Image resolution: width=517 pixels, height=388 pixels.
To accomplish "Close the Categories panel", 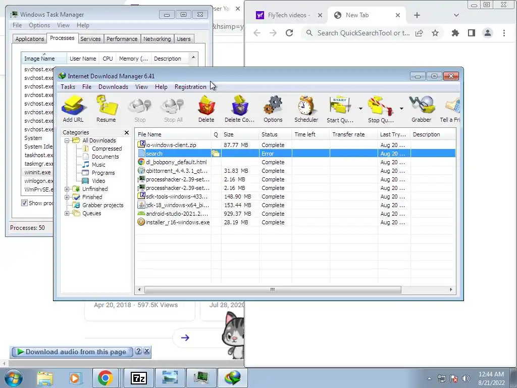I will 127,133.
